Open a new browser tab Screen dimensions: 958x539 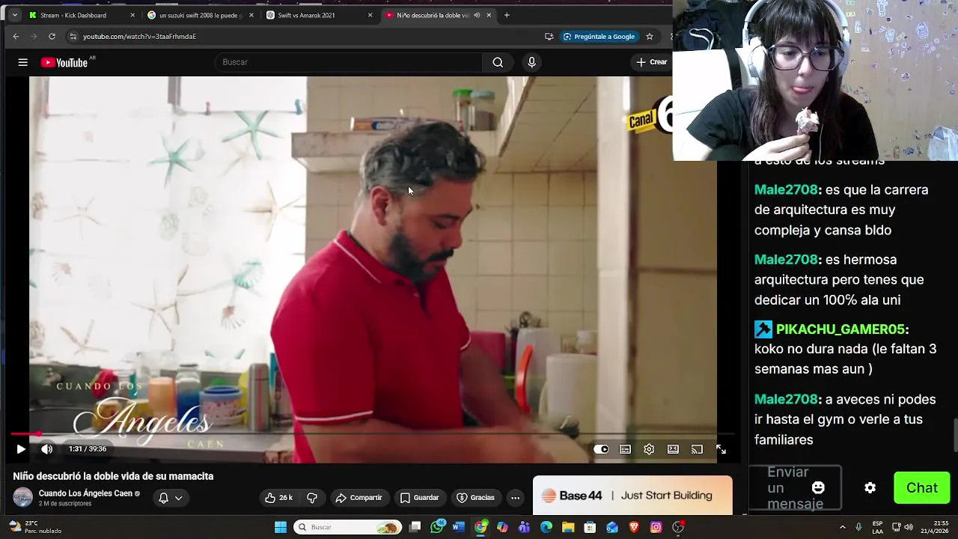[507, 15]
